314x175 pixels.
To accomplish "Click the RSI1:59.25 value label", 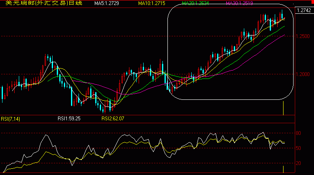I will [69, 119].
